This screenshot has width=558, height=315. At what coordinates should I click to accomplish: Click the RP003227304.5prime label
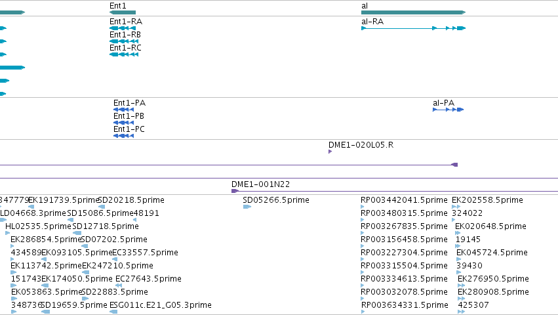404,253
